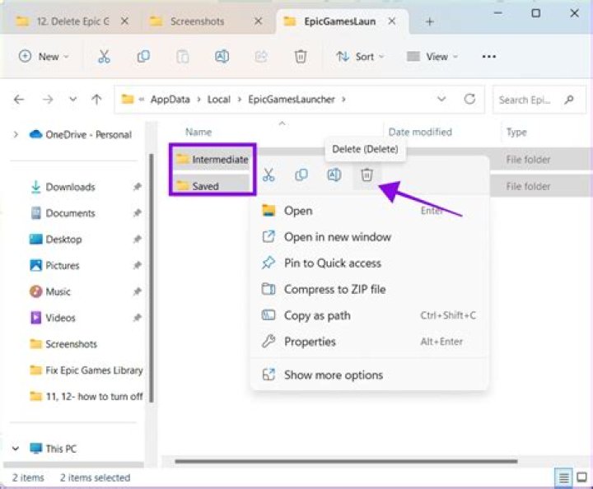Screen dimensions: 593x489
Task: Expand the address bar history dropdown
Action: [x=441, y=100]
